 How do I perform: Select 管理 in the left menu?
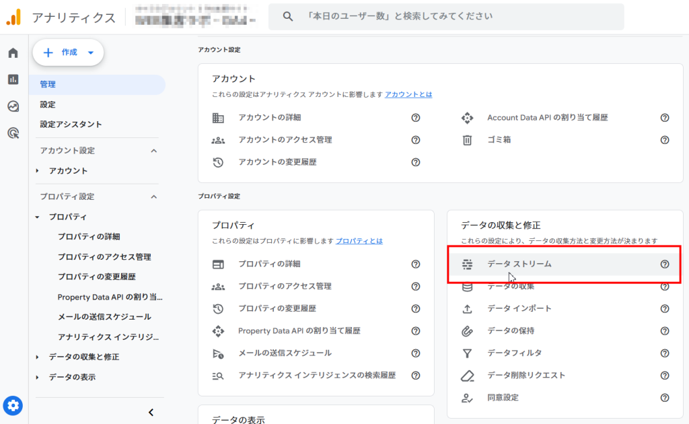pyautogui.click(x=48, y=85)
